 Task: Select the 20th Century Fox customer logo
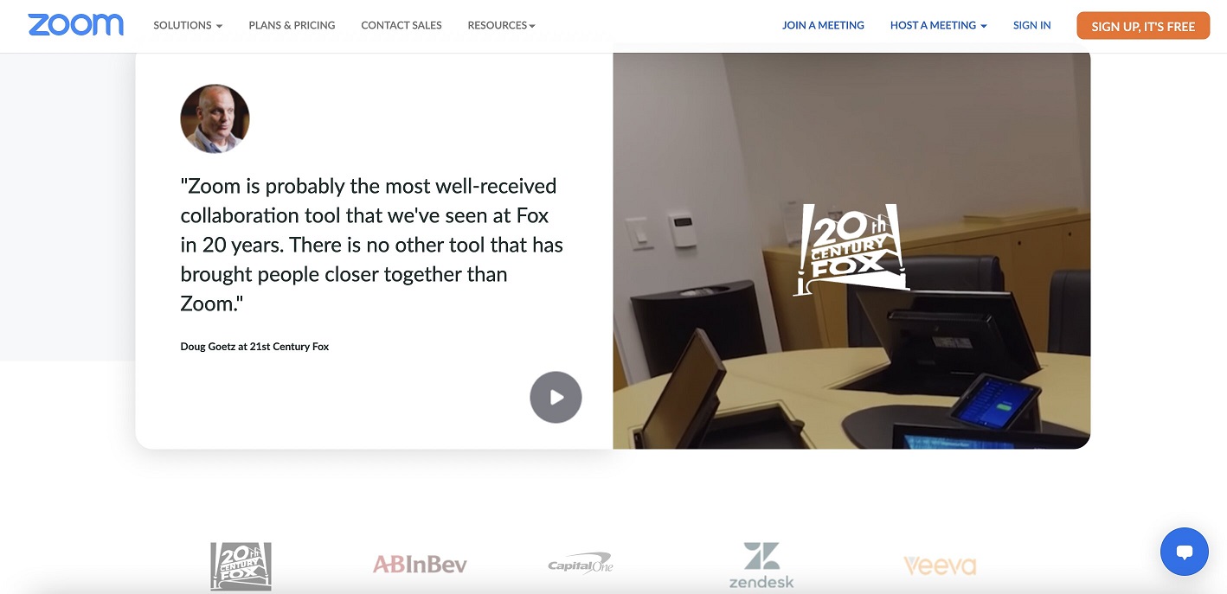point(241,566)
